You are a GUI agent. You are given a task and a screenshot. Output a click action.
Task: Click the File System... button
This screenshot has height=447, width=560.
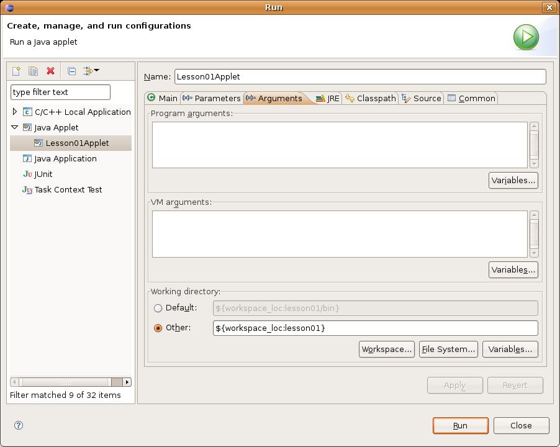(x=448, y=349)
